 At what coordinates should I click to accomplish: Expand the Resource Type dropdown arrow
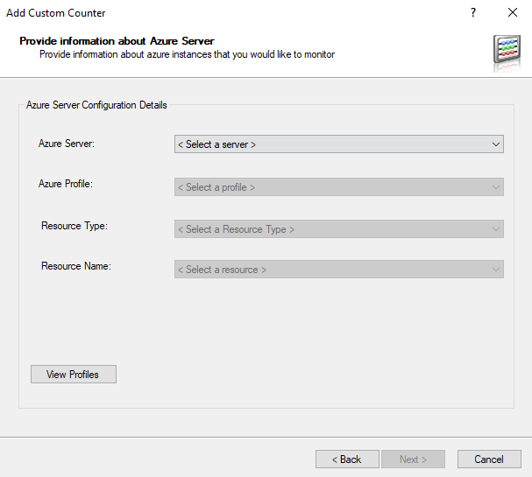[x=496, y=229]
